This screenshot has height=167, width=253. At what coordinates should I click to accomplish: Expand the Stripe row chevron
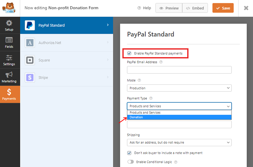click(108, 77)
